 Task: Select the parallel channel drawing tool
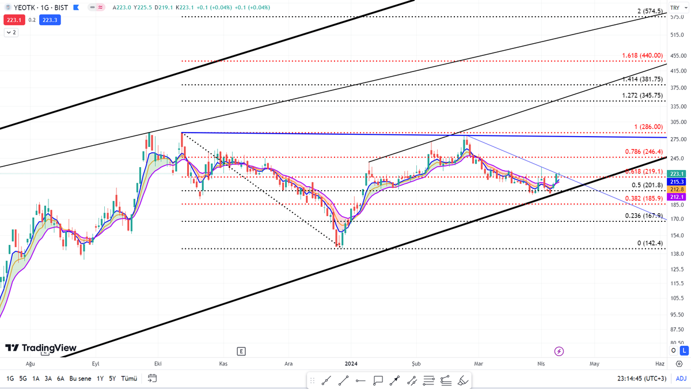coord(412,380)
